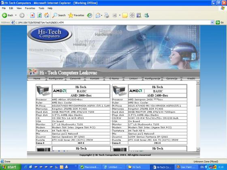This screenshot has height=170, width=227.
Task: Open the View menu
Action: (19, 8)
